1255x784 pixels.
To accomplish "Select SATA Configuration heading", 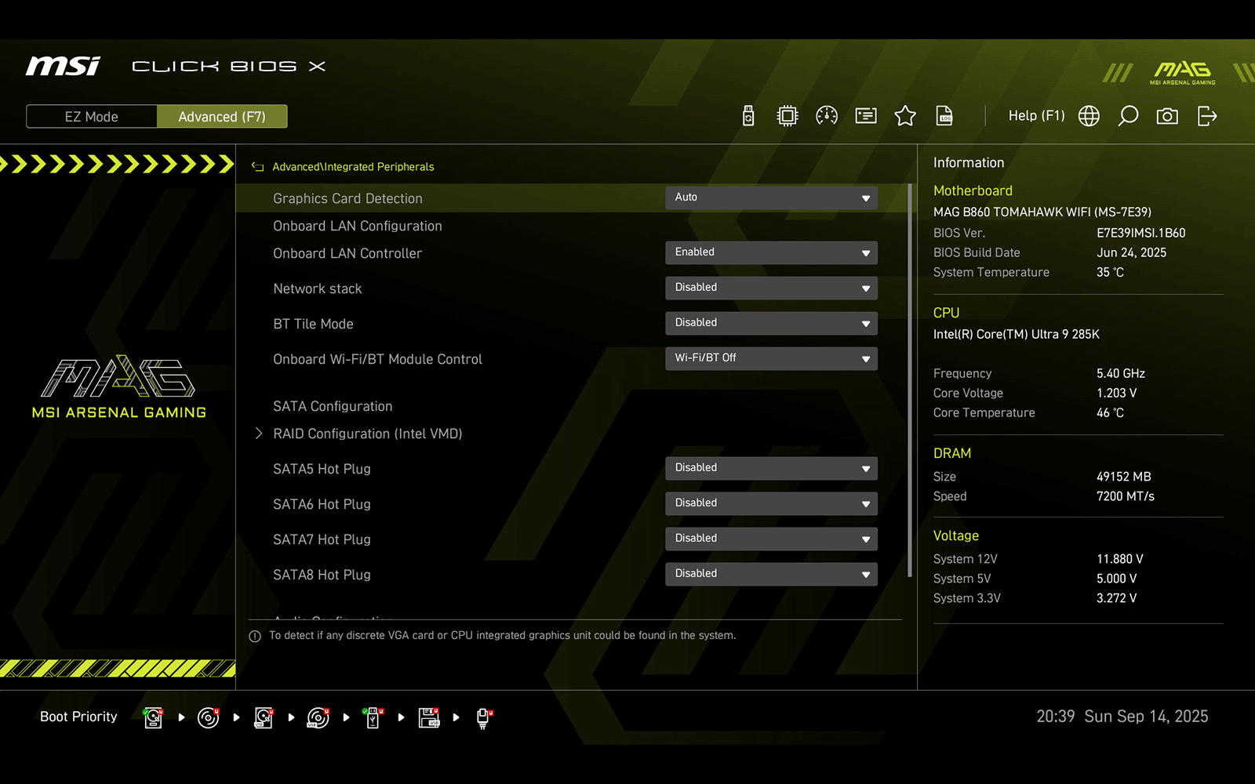I will (333, 407).
